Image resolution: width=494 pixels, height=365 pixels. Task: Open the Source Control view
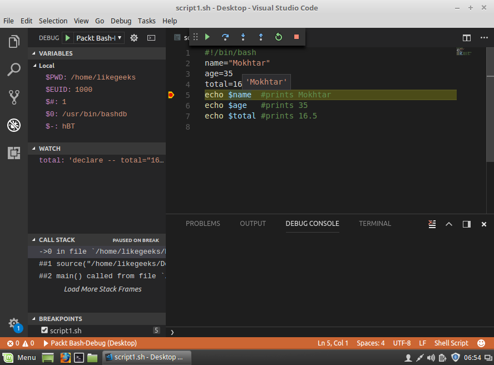pyautogui.click(x=14, y=97)
